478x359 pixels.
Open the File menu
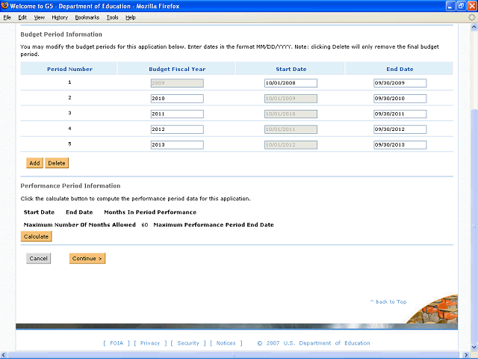pos(7,18)
